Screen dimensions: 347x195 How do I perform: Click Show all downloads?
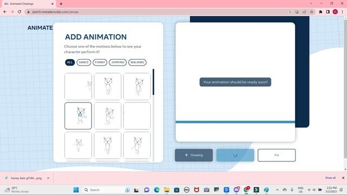click(330, 178)
